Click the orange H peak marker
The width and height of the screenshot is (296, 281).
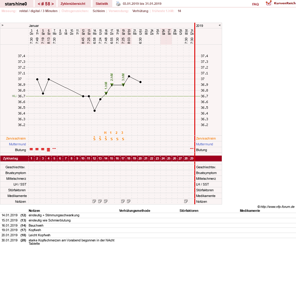click(x=105, y=133)
